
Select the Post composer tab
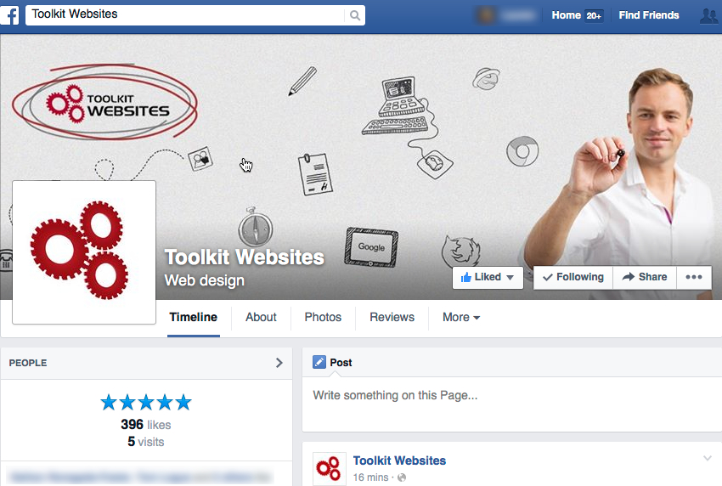[x=332, y=363]
